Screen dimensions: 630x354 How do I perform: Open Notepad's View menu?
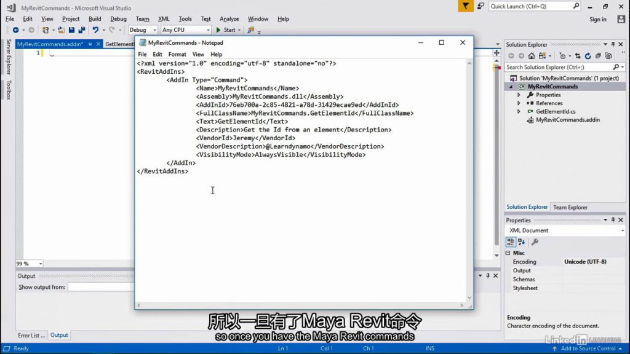(198, 54)
